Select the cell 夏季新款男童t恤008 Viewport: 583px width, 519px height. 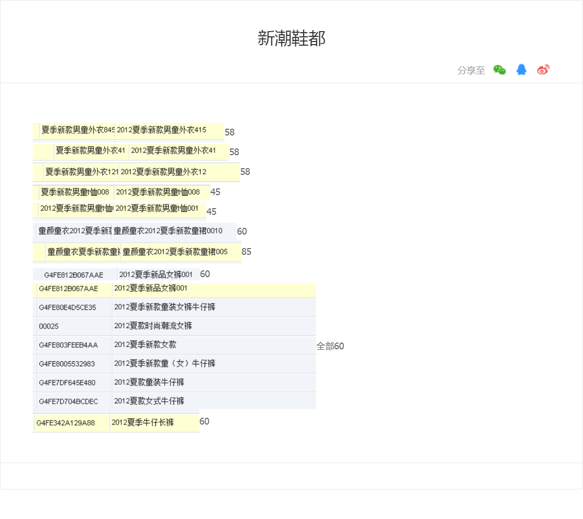pyautogui.click(x=75, y=192)
